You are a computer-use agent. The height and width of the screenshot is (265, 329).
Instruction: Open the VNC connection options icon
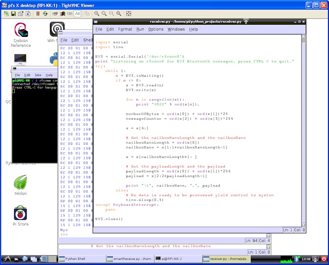[21, 13]
